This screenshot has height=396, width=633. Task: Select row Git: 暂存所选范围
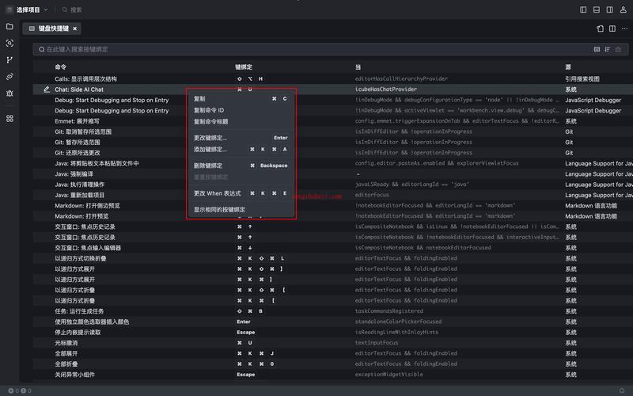point(332,143)
